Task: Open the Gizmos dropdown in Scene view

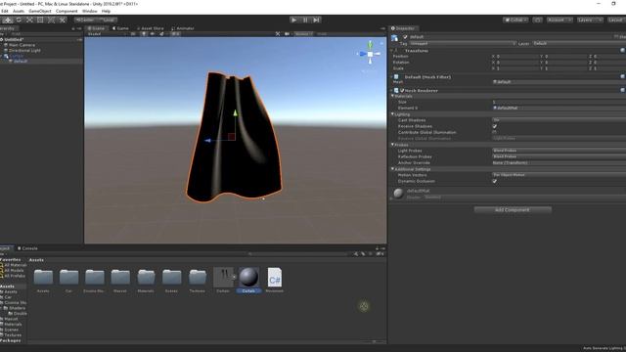Action: [303, 34]
